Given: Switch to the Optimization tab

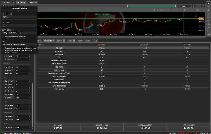Looking at the screenshot, I should pos(32,2).
